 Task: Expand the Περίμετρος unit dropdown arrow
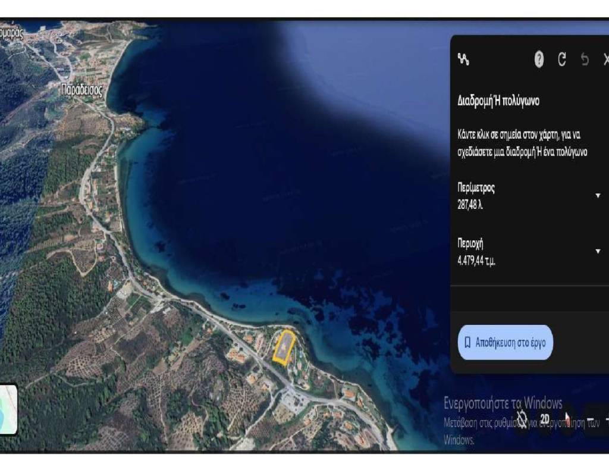598,196
